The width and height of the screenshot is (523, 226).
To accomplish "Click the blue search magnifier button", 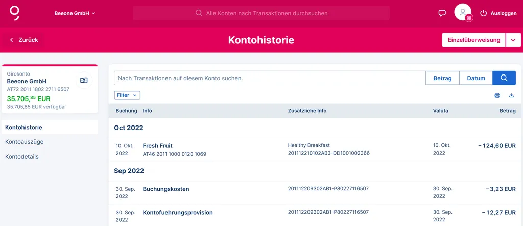I will pyautogui.click(x=504, y=78).
